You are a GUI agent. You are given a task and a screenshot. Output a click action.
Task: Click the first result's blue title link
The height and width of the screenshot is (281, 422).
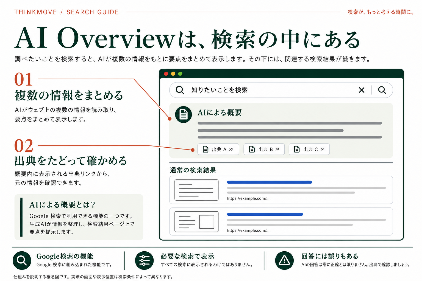[x=270, y=182]
